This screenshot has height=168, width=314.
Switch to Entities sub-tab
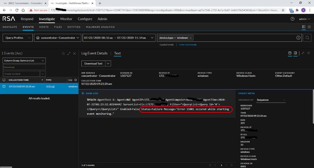[x=74, y=27]
